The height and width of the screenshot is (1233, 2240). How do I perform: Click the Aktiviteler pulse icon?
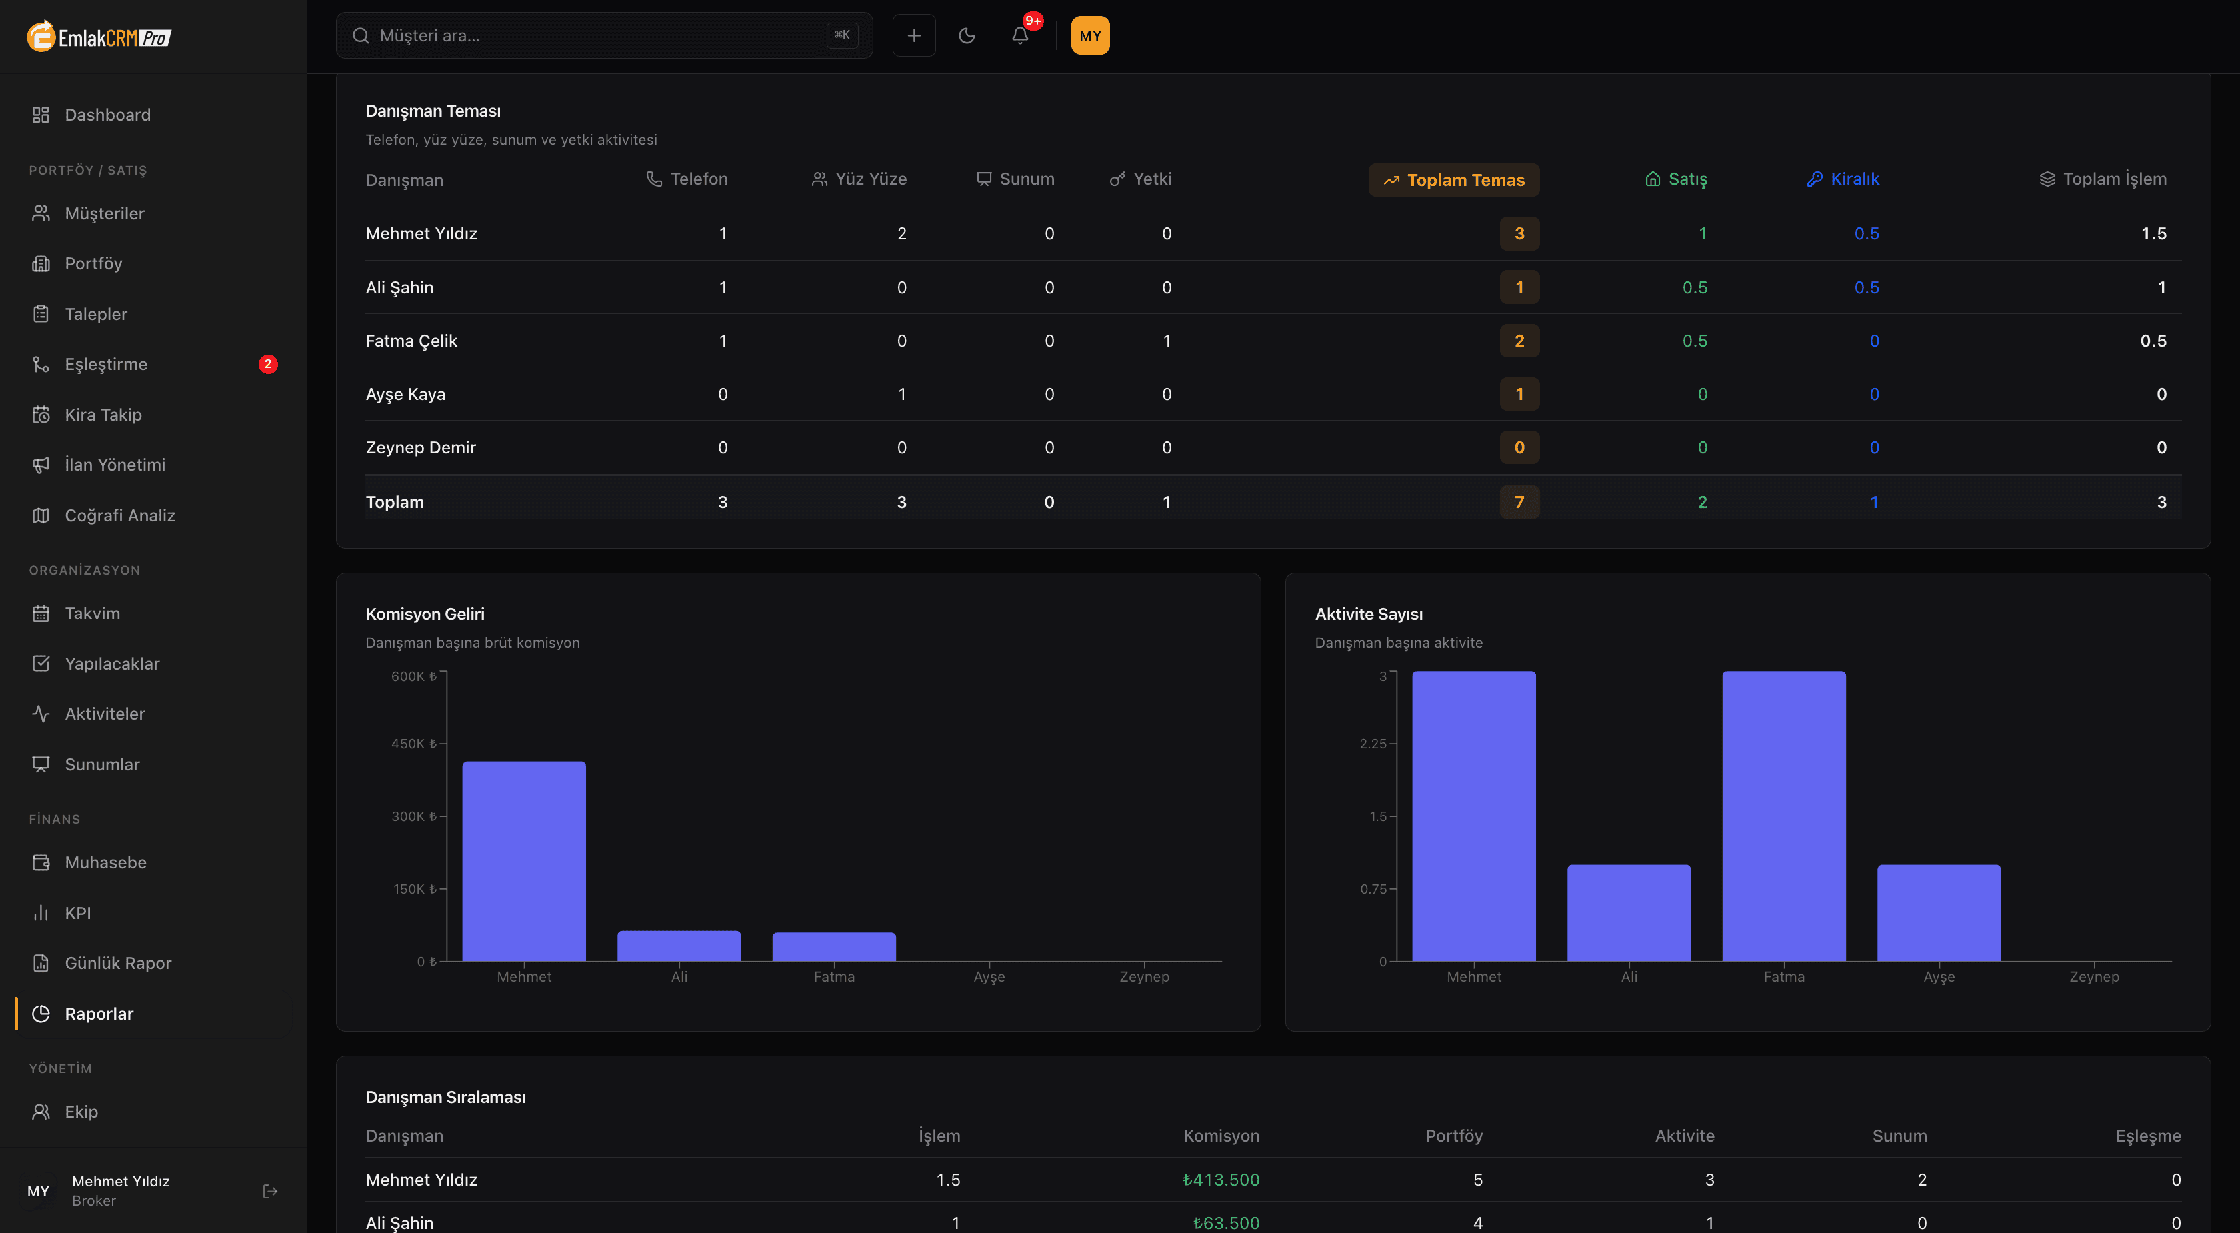41,714
